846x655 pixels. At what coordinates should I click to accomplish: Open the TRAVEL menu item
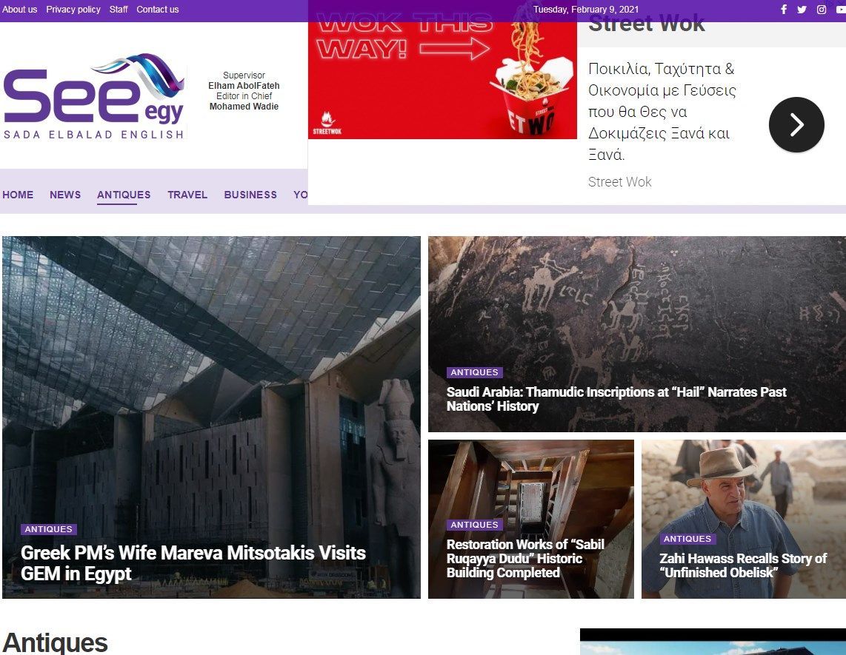(x=187, y=195)
